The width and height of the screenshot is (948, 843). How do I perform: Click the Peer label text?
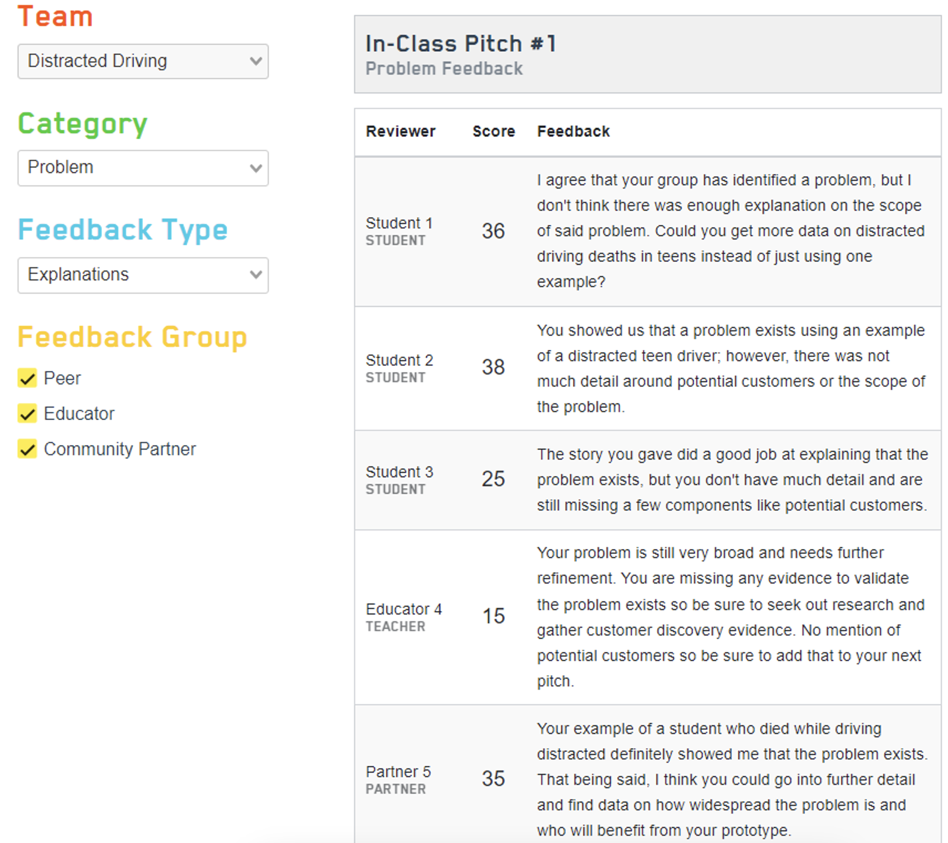click(62, 378)
